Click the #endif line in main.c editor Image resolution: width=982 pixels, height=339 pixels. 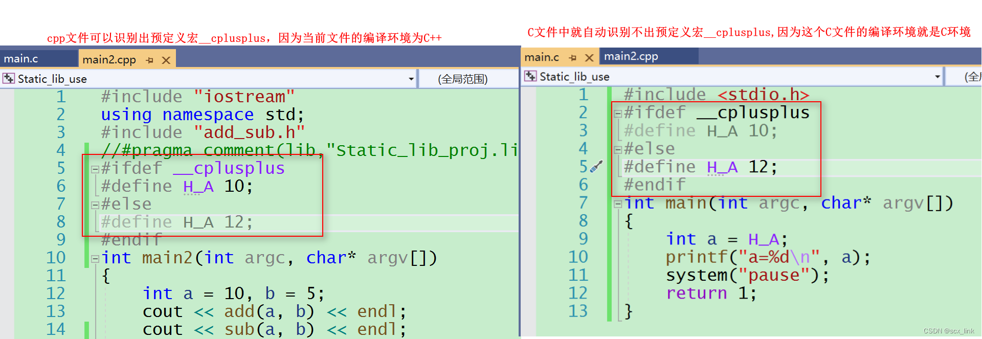click(655, 185)
